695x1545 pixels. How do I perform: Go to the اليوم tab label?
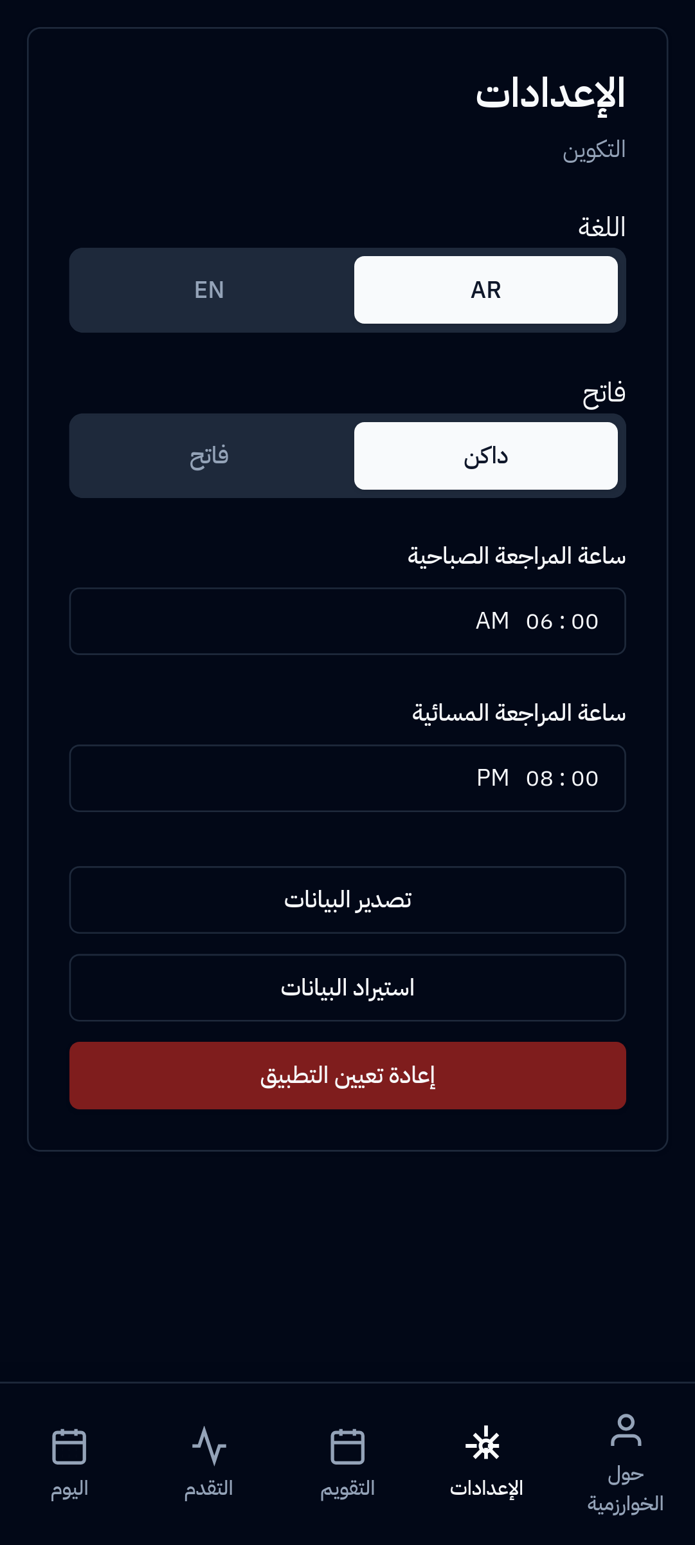tap(69, 1488)
